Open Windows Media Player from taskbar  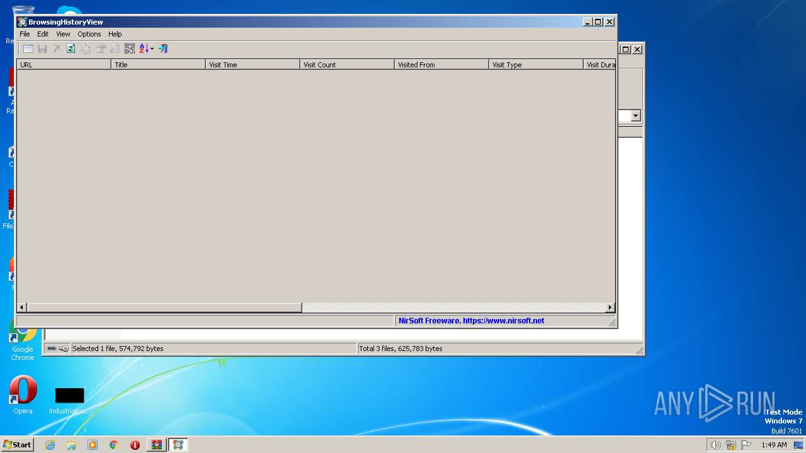coord(93,445)
